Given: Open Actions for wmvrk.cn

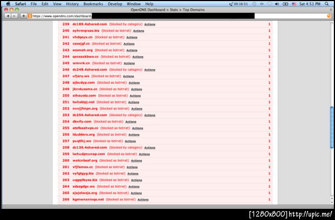Looking at the screenshot, I should pyautogui.click(x=130, y=63).
